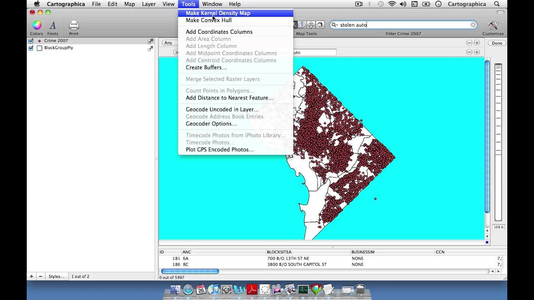Choose Make Convex Hull
Screen dimensions: 534x300
pyautogui.click(x=236, y=20)
